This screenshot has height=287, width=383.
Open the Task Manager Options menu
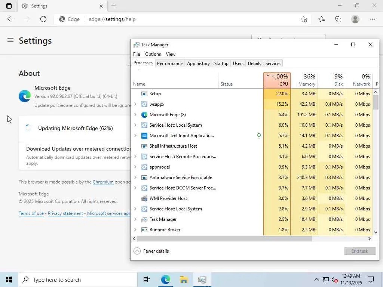pos(153,54)
